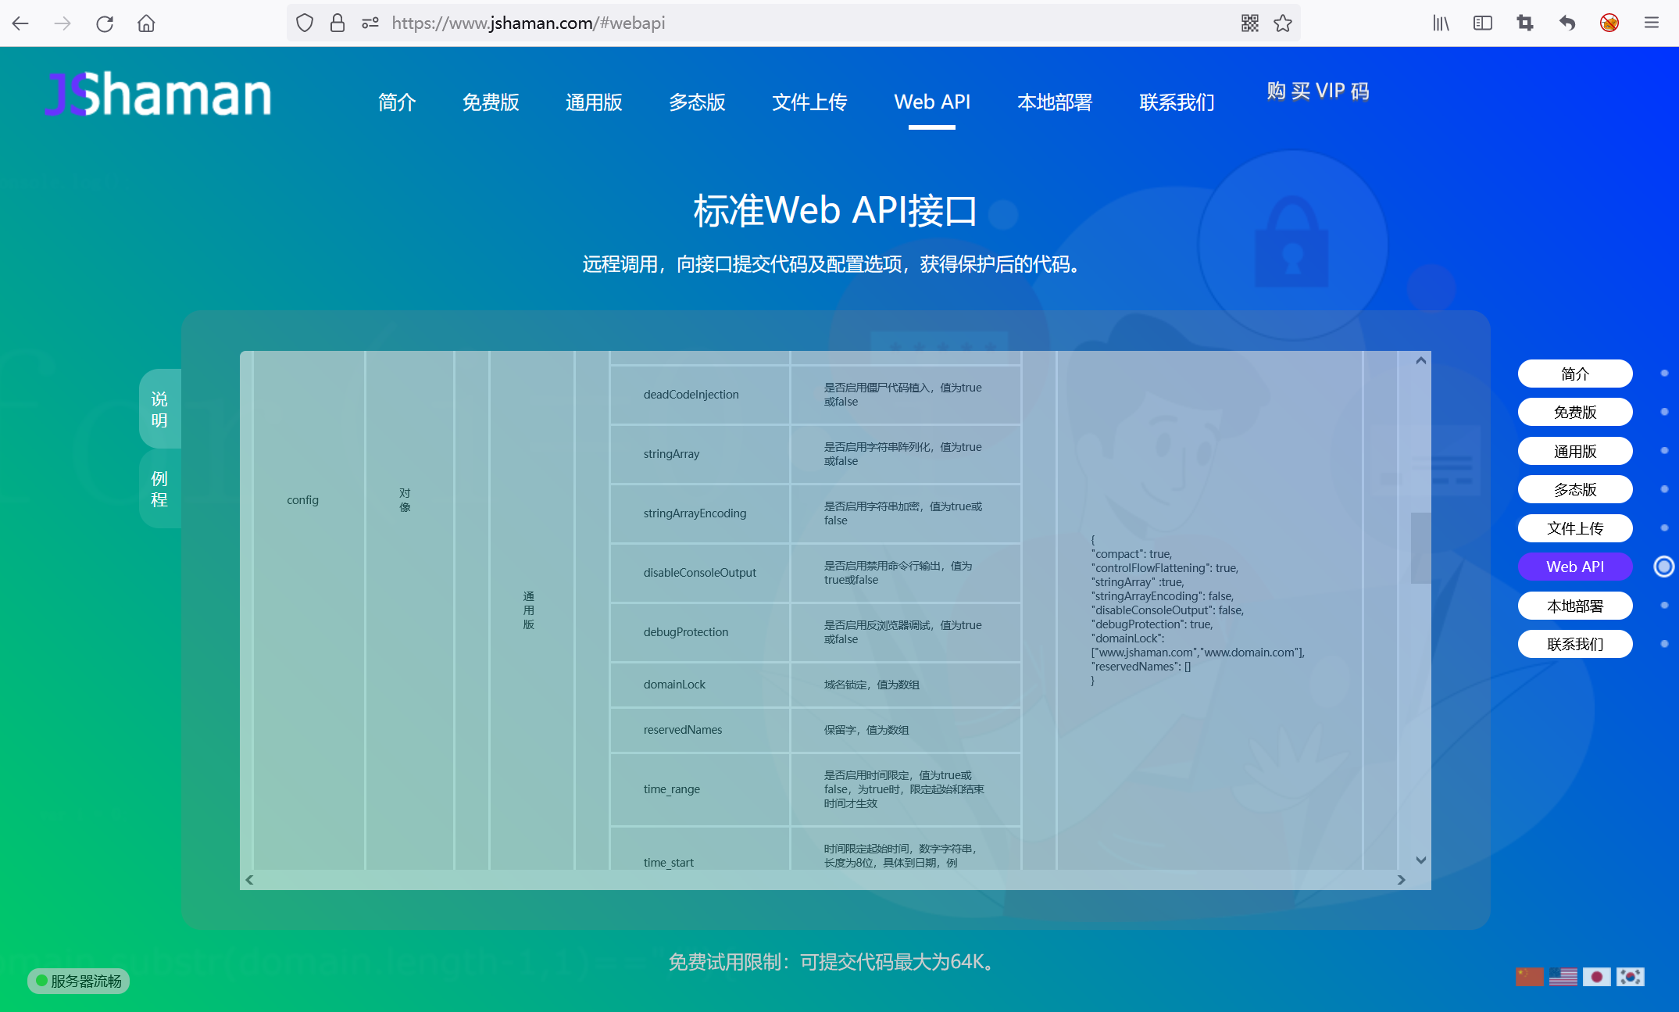
Task: Click the tracking protection shield icon
Action: coord(305,23)
